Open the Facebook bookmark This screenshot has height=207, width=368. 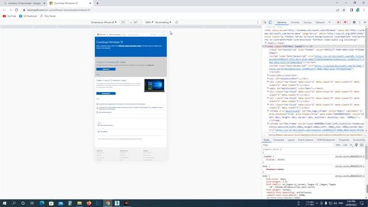click(x=28, y=16)
